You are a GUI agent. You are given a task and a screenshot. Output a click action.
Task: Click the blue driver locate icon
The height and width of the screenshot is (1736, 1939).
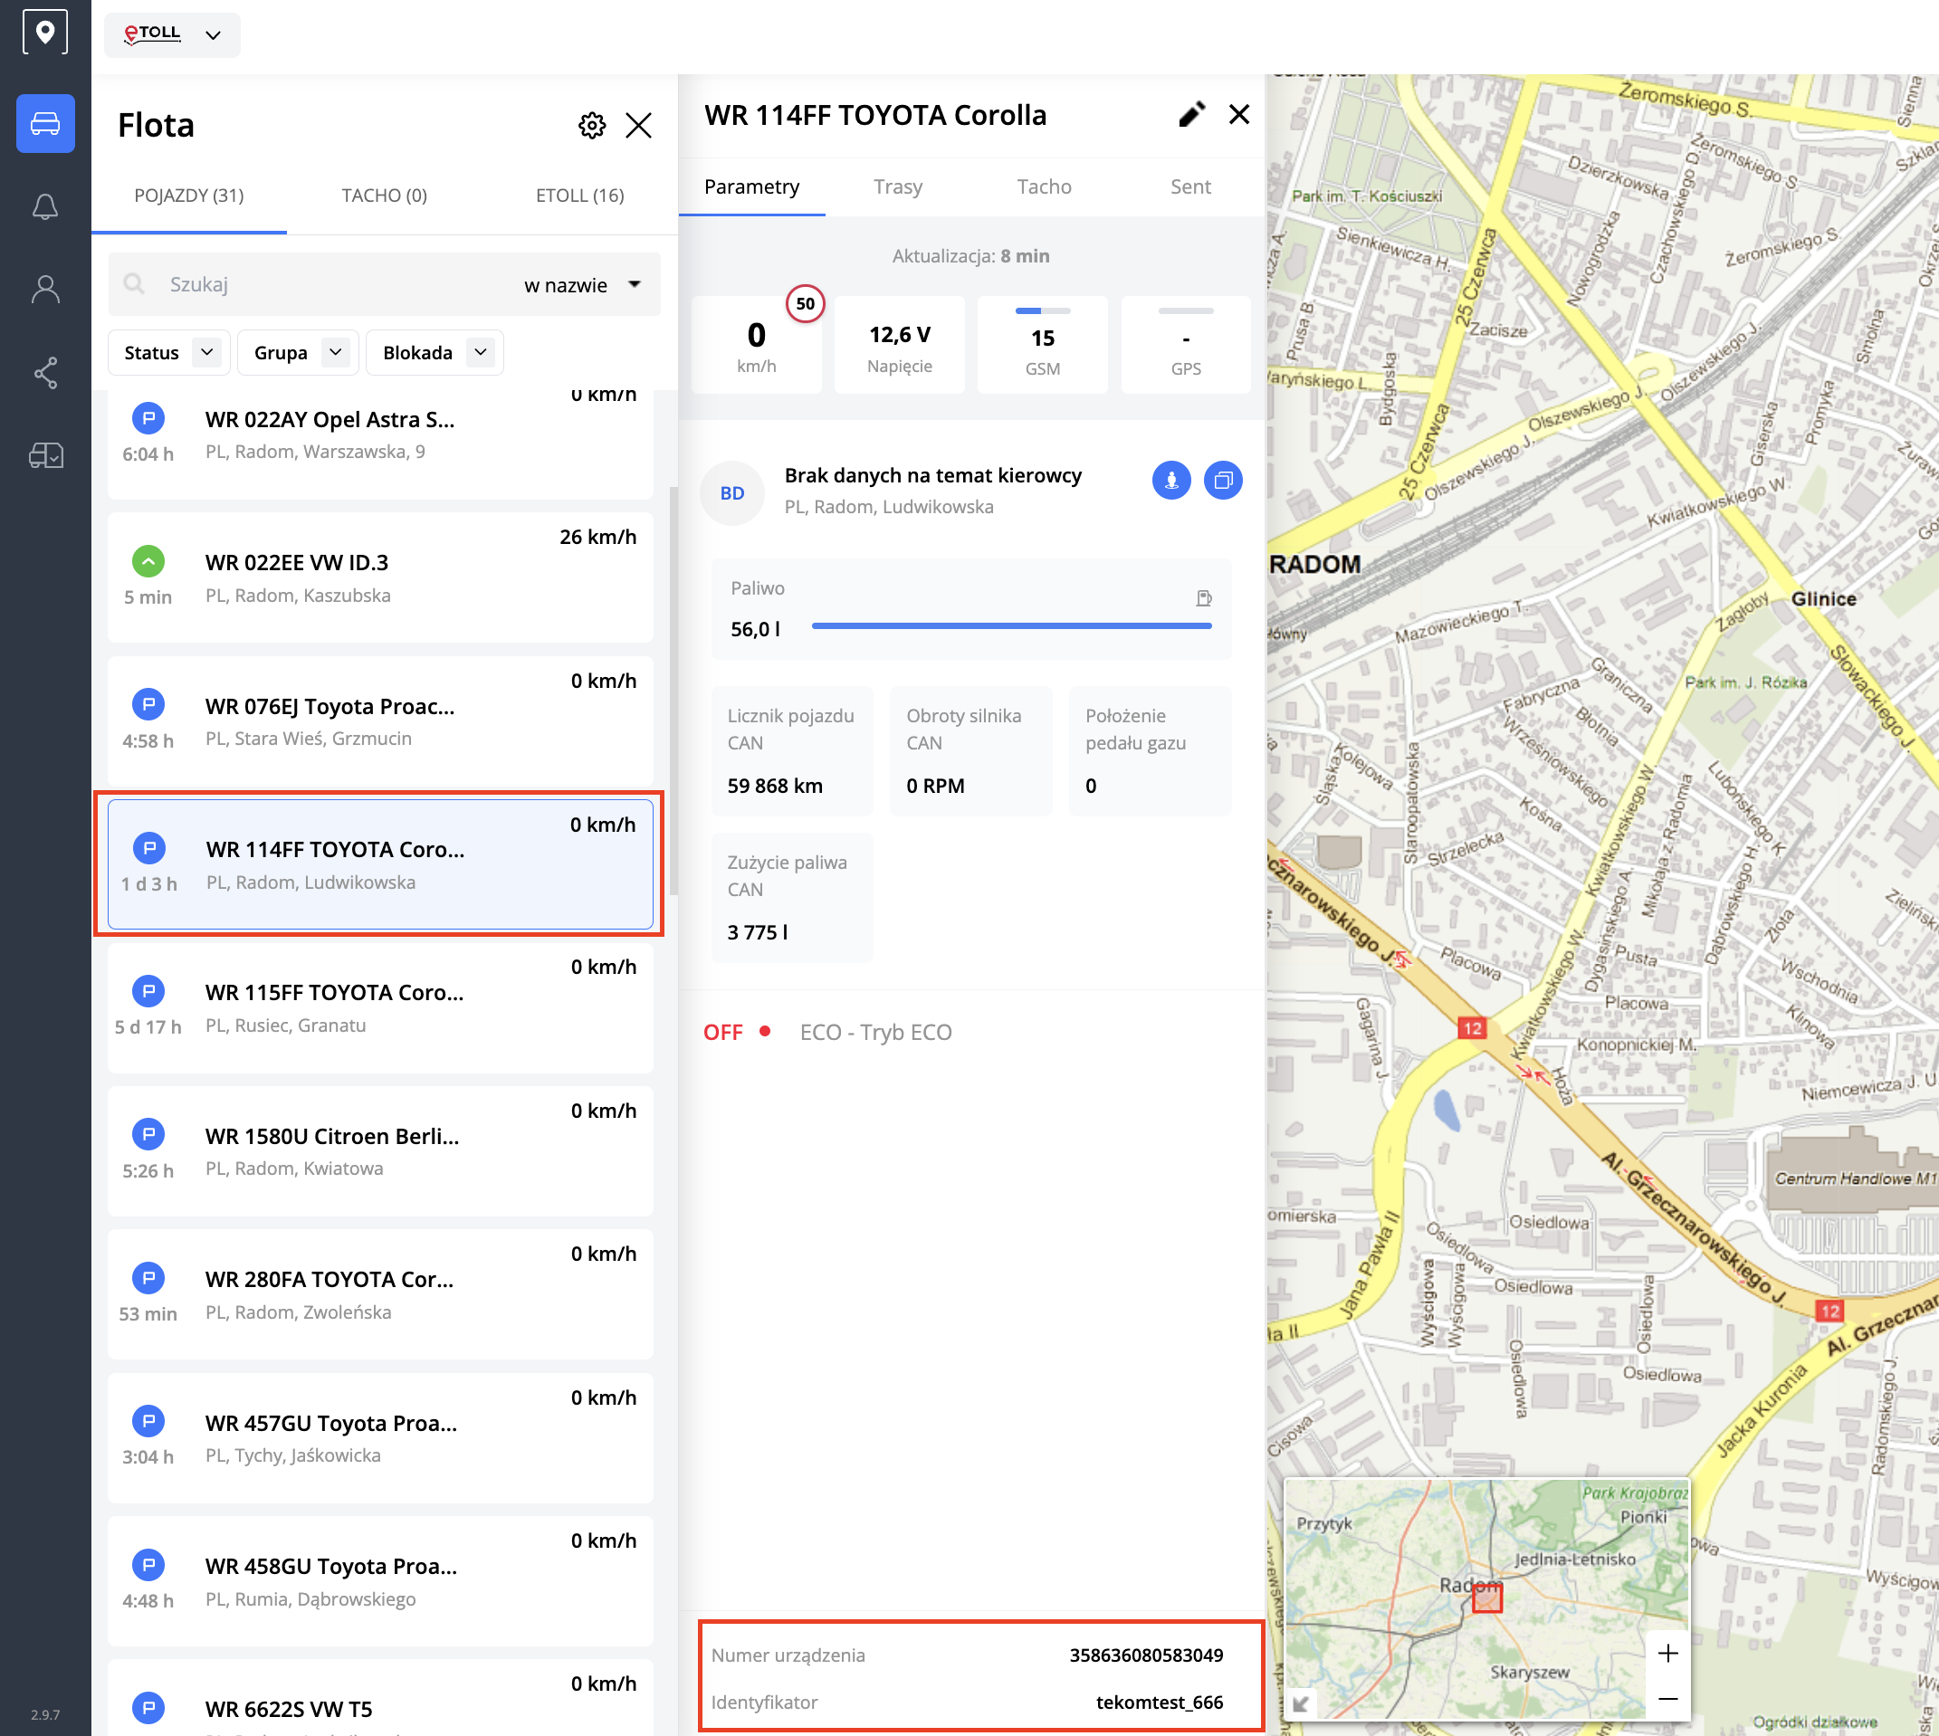tap(1171, 480)
